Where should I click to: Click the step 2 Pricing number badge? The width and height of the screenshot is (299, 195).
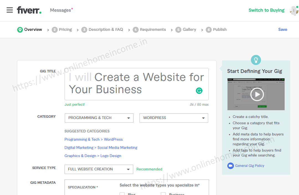click(x=55, y=30)
